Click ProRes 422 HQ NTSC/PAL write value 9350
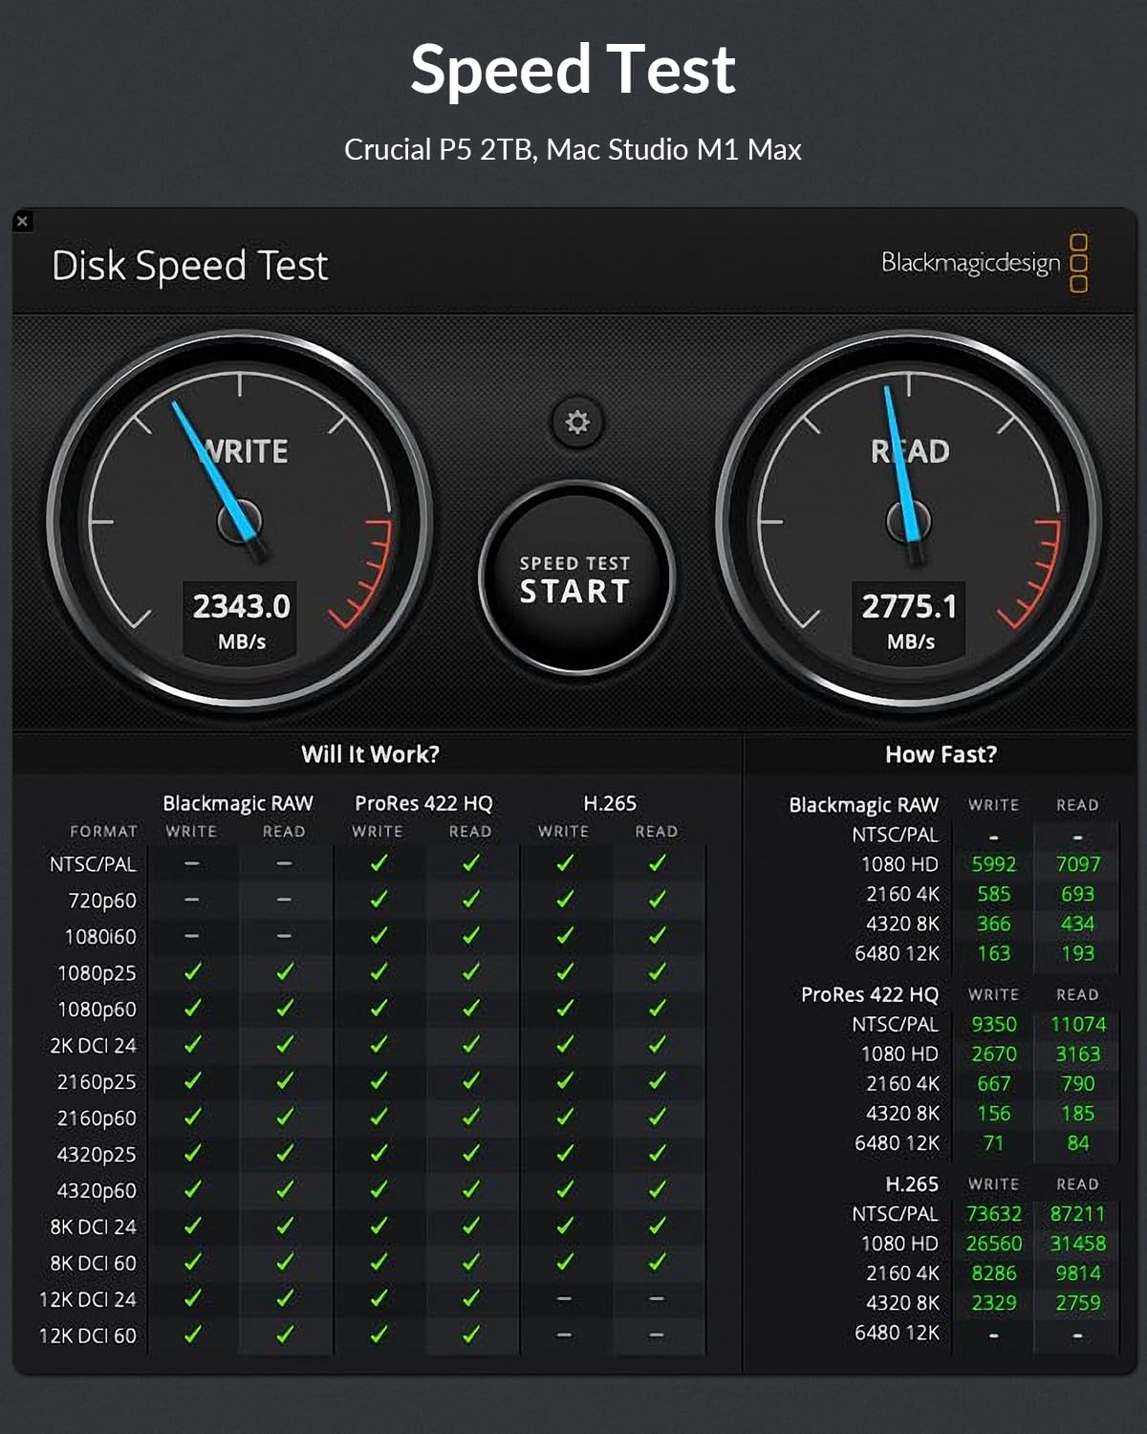The image size is (1147, 1434). 994,1024
